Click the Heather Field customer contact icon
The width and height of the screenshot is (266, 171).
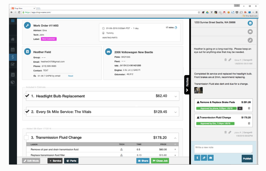click(27, 51)
